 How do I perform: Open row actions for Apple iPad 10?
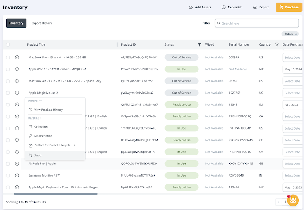click(x=17, y=69)
